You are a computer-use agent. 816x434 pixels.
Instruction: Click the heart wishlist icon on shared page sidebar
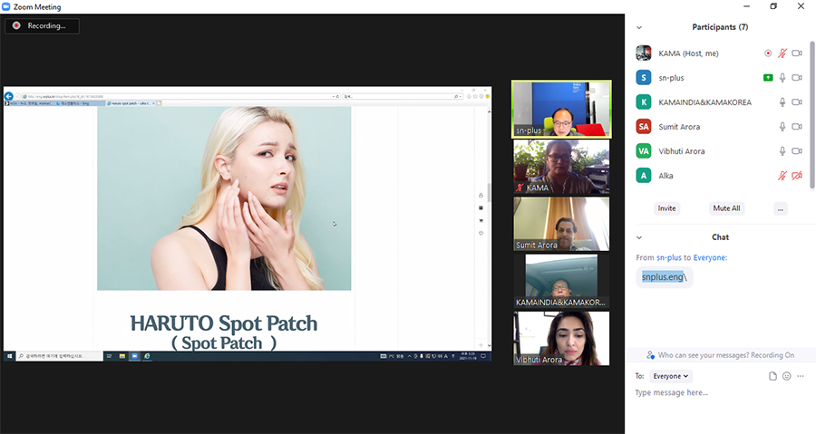pos(481,234)
